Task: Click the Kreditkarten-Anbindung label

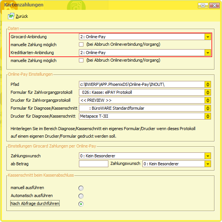Action: coord(32,53)
